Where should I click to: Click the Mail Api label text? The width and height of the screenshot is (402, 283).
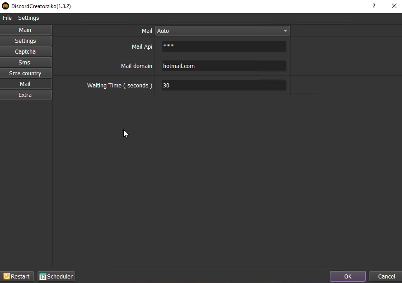point(142,46)
